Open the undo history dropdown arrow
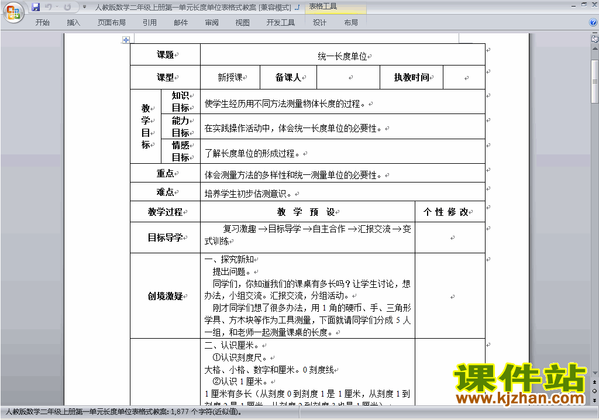 pos(57,7)
